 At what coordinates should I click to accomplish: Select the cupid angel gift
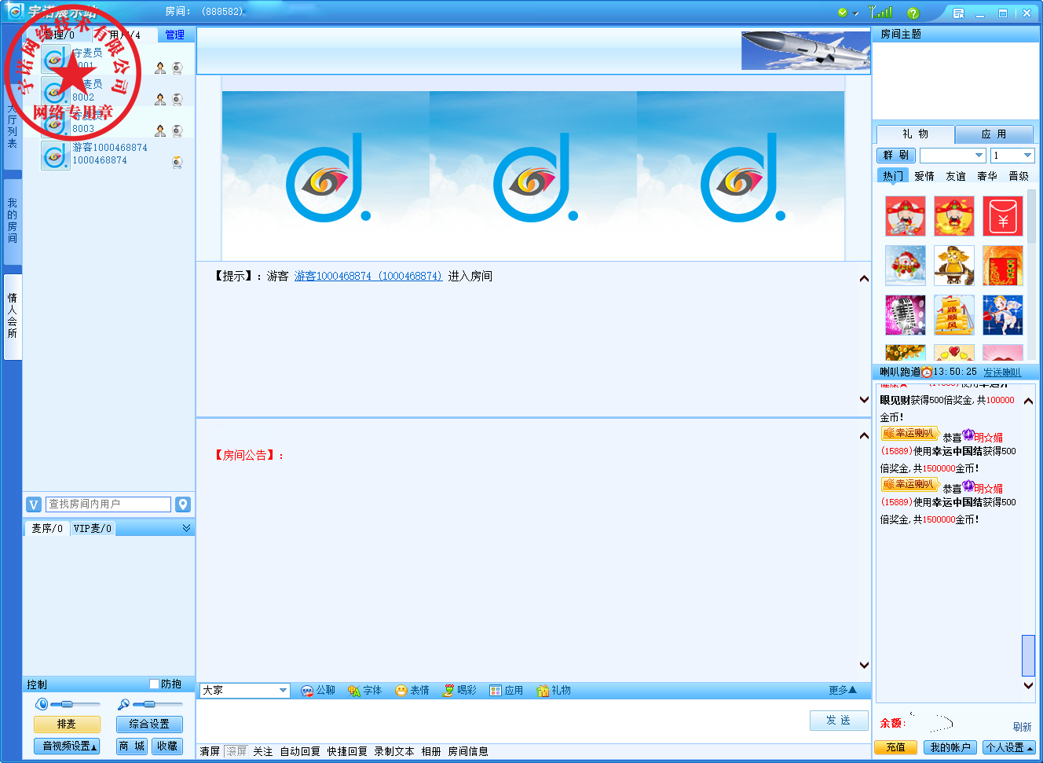1003,314
